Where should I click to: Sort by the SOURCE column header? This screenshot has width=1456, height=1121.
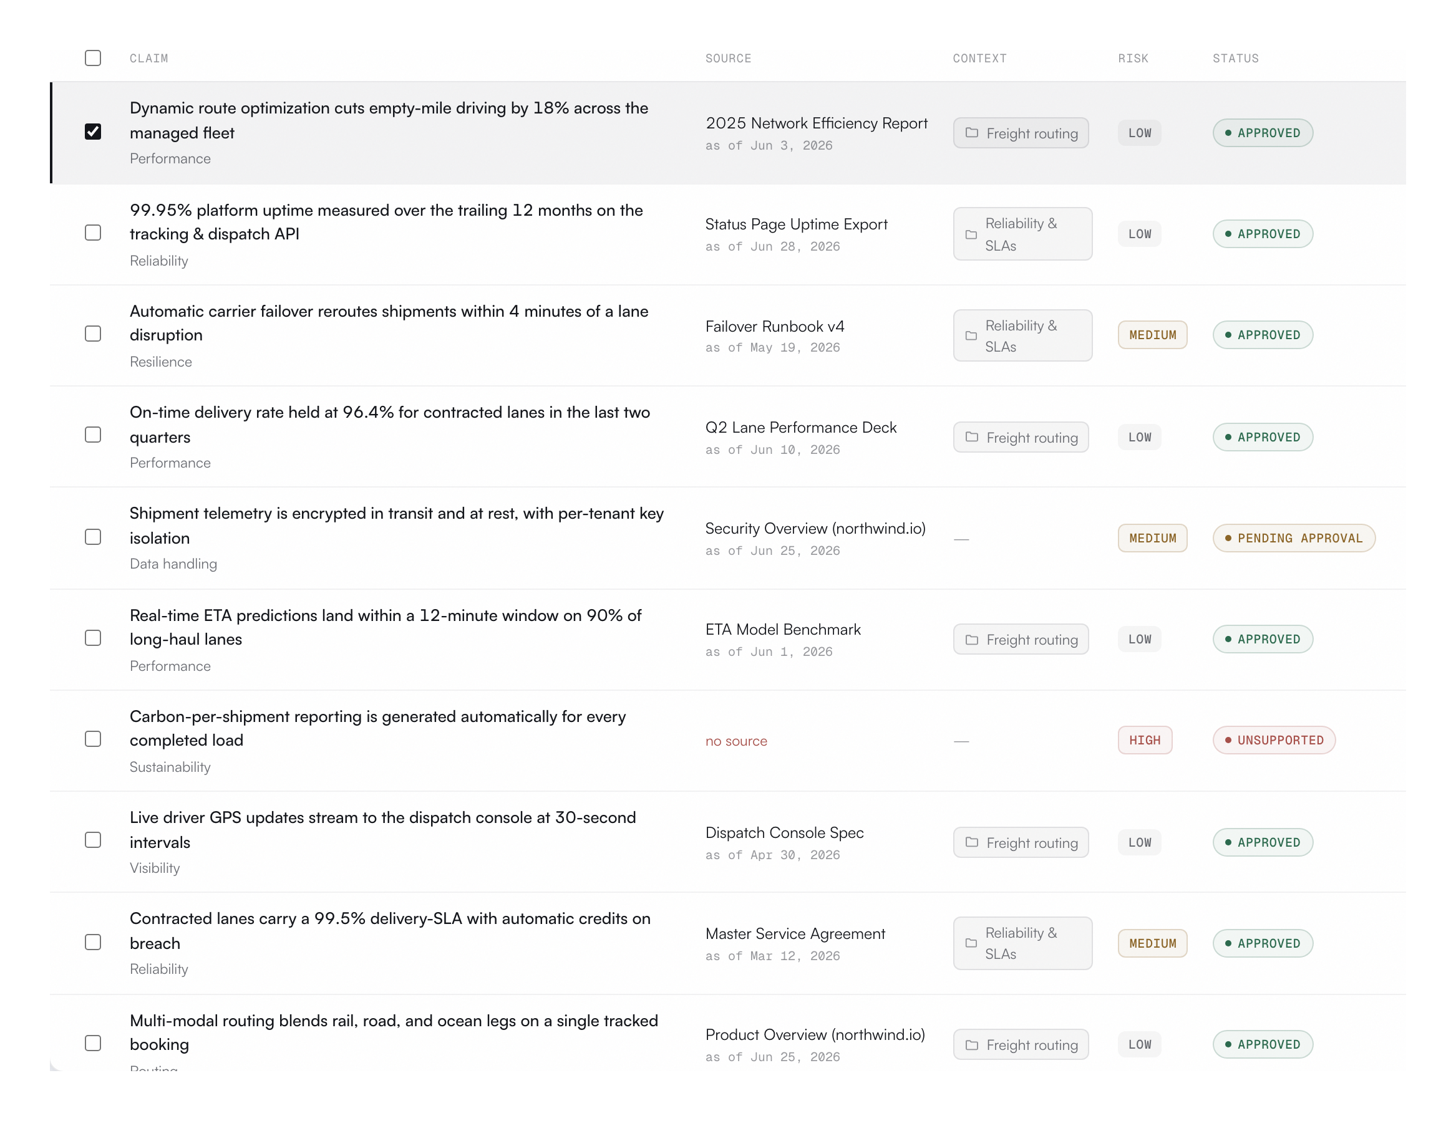pos(728,59)
